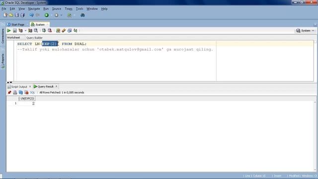
Task: Close the Query Result tab
Action: (56, 87)
